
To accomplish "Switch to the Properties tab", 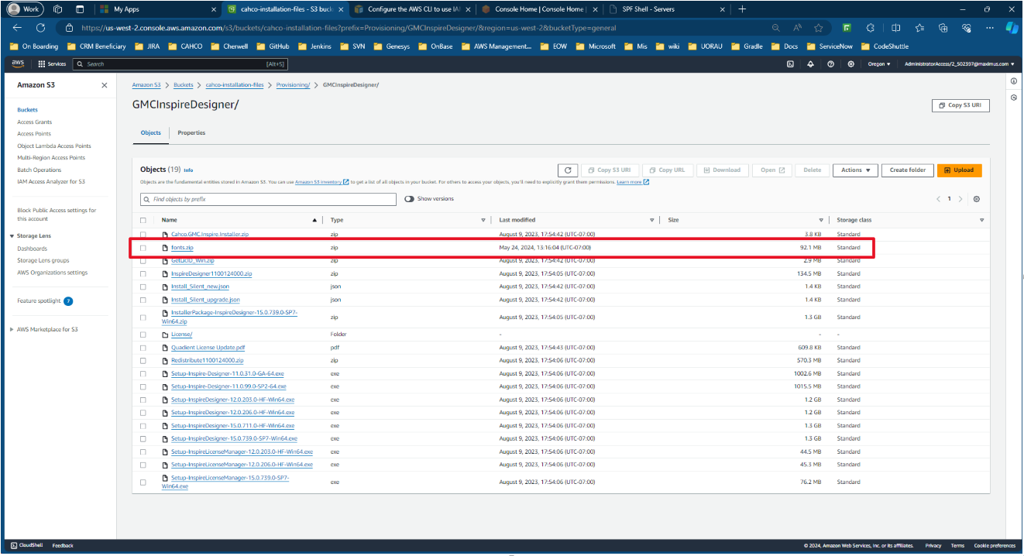I will pyautogui.click(x=191, y=133).
